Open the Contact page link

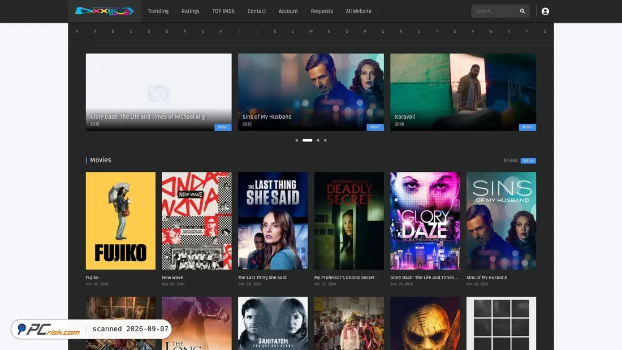(x=257, y=11)
